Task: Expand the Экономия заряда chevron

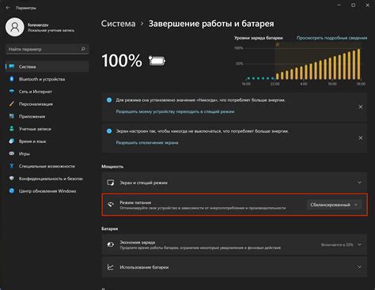Action: tap(359, 245)
